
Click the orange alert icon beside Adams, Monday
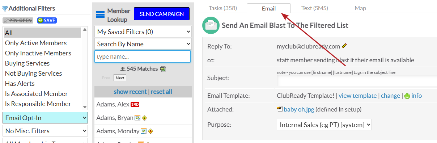(150, 131)
